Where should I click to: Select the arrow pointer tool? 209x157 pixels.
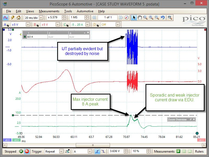(134, 18)
